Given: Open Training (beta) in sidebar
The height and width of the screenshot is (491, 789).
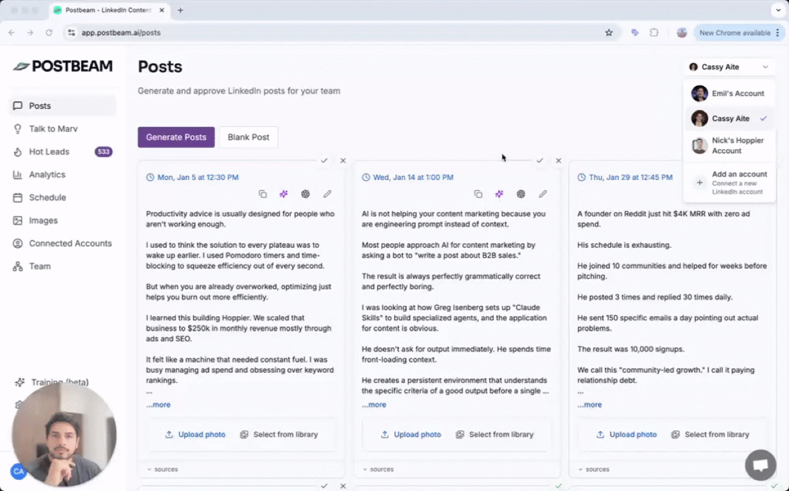Looking at the screenshot, I should [x=59, y=382].
